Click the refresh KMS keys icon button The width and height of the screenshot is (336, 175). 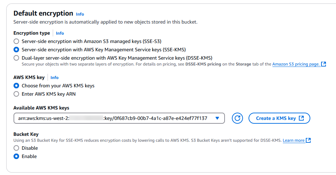point(237,118)
